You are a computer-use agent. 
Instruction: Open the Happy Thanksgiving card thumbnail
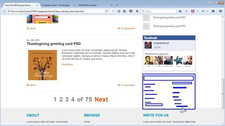coord(43,65)
